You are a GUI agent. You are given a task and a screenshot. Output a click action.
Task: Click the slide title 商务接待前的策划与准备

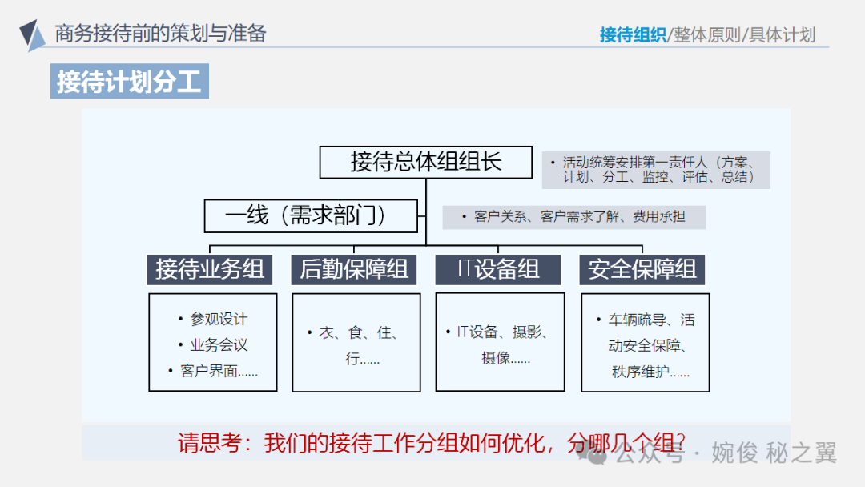tap(160, 34)
